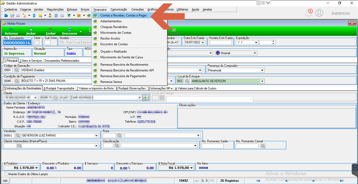Select Movimento de Contas menu entry
The image size is (358, 184).
click(x=116, y=33)
